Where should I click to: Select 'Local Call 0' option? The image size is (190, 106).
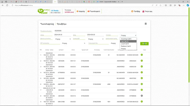point(128,44)
